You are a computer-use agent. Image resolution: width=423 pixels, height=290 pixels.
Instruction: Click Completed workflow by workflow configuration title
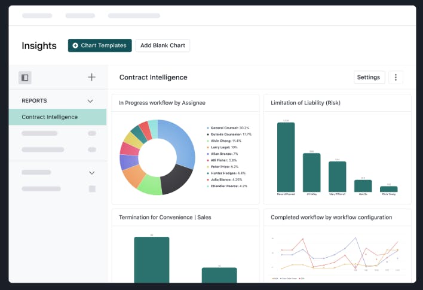tap(331, 218)
